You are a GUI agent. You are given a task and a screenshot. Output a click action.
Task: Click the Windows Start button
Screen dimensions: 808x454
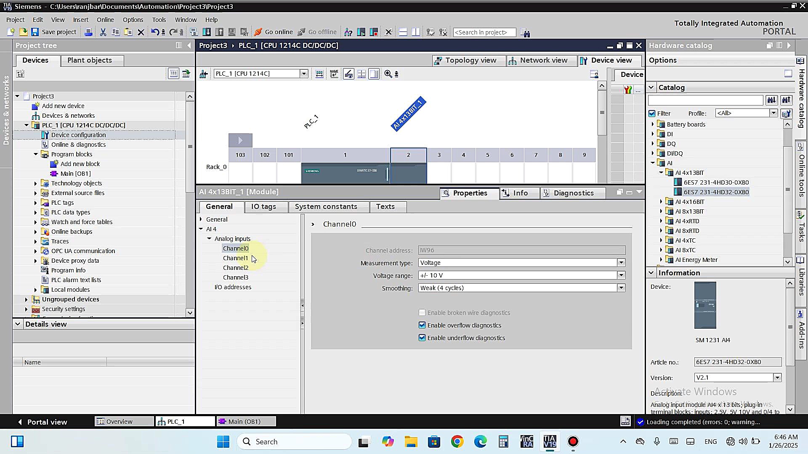[x=223, y=442]
